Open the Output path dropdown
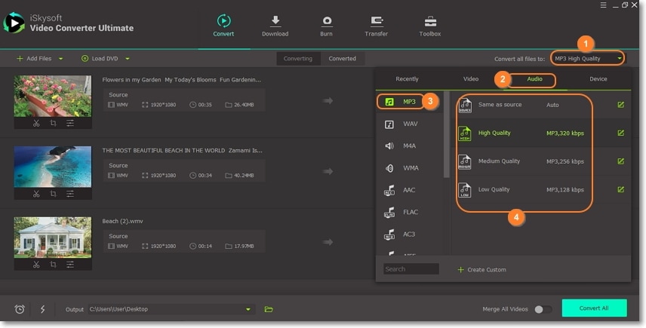646x328 pixels. click(x=248, y=309)
